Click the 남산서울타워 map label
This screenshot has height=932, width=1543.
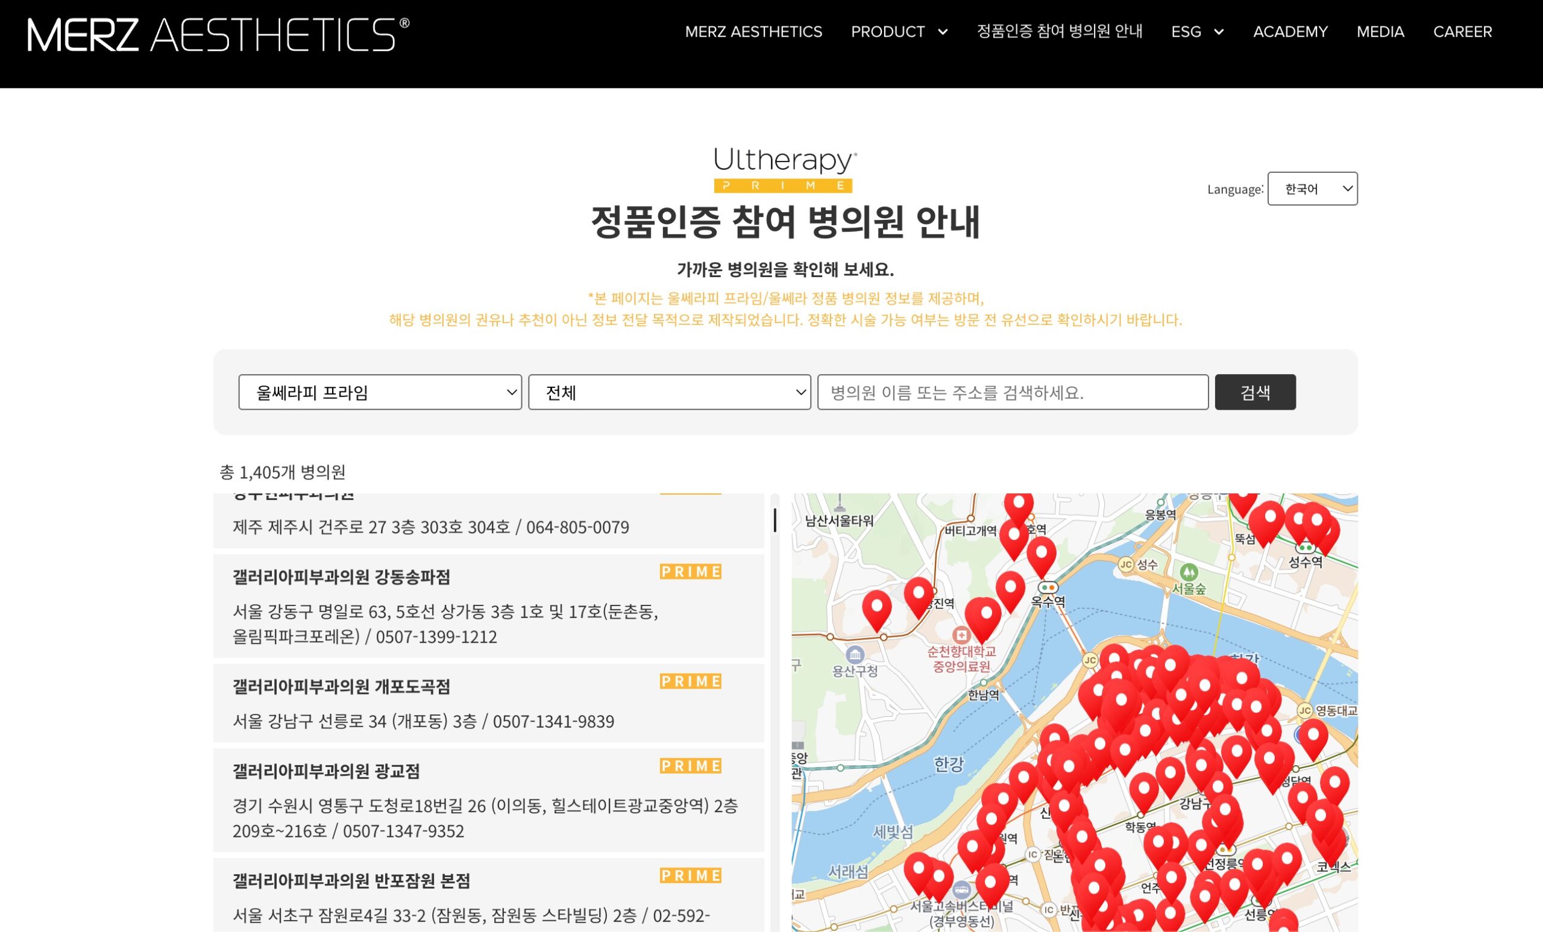point(839,520)
